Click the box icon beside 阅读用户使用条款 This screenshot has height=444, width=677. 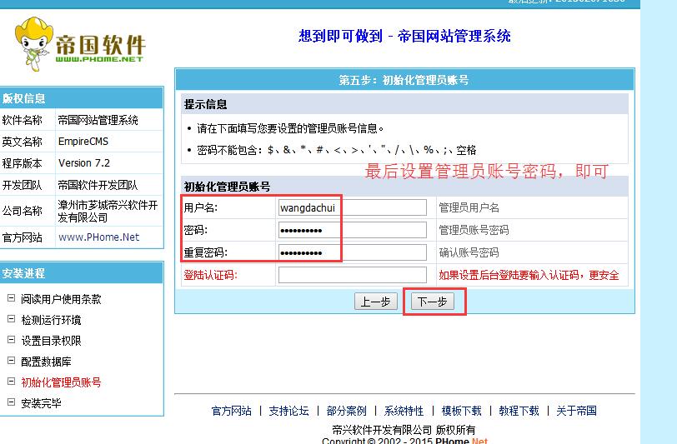(x=11, y=298)
